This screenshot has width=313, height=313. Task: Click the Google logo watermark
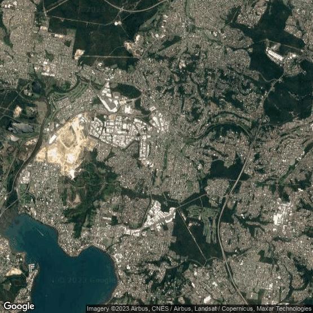(19, 306)
